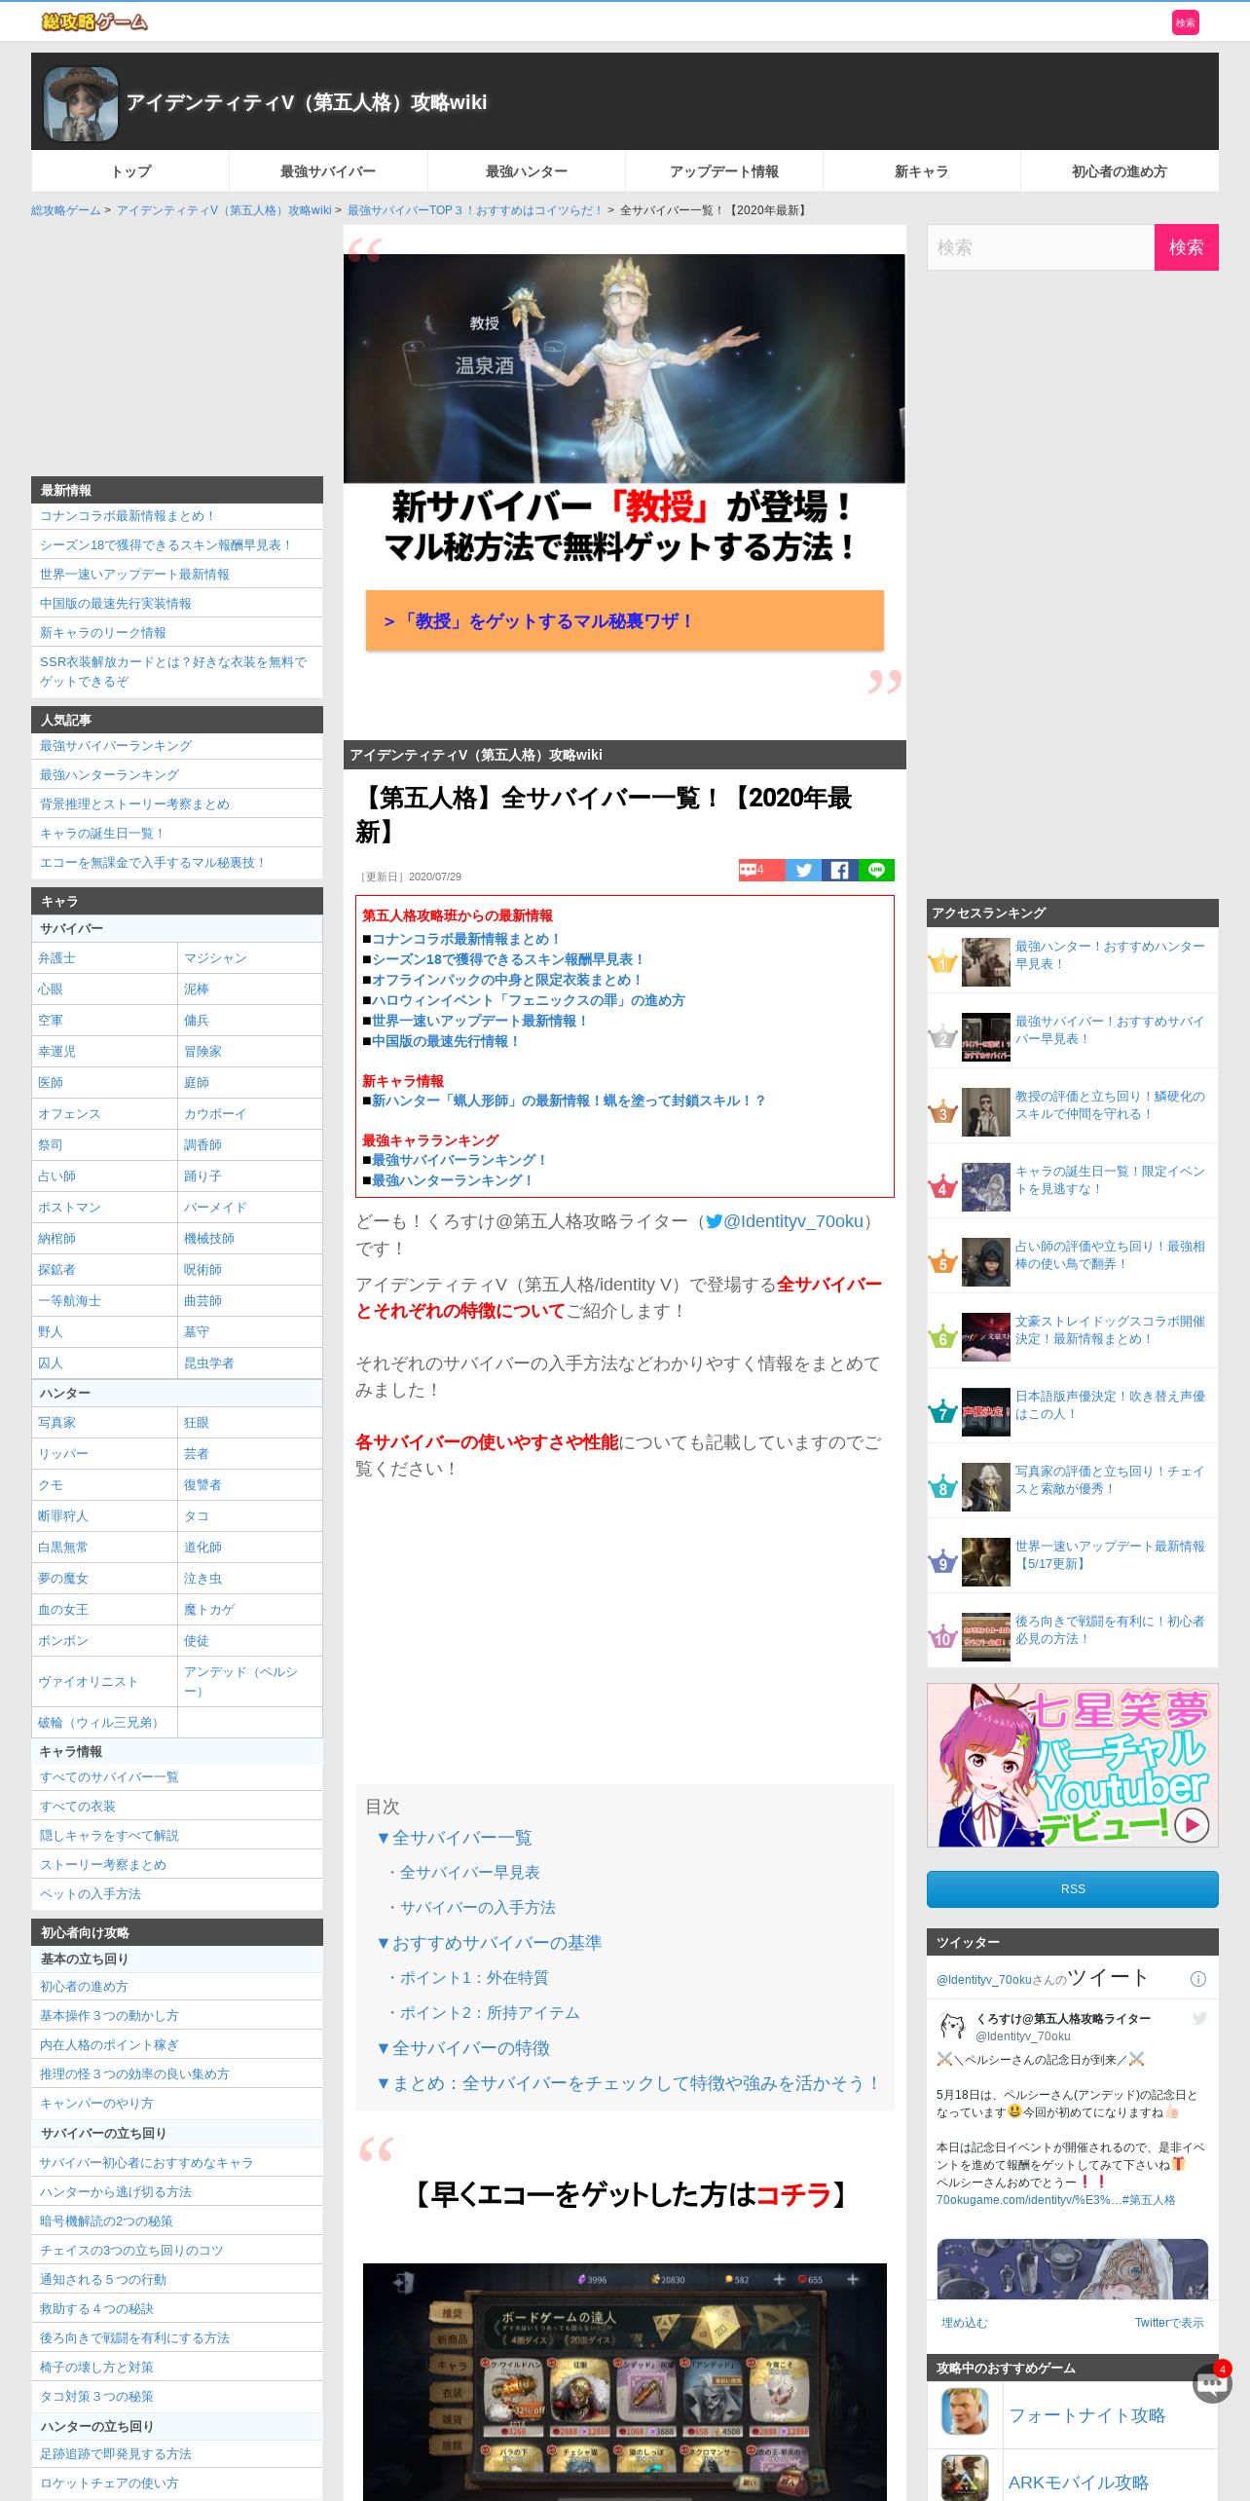Open the トップ navigation tab
This screenshot has width=1250, height=2501.
tap(130, 171)
